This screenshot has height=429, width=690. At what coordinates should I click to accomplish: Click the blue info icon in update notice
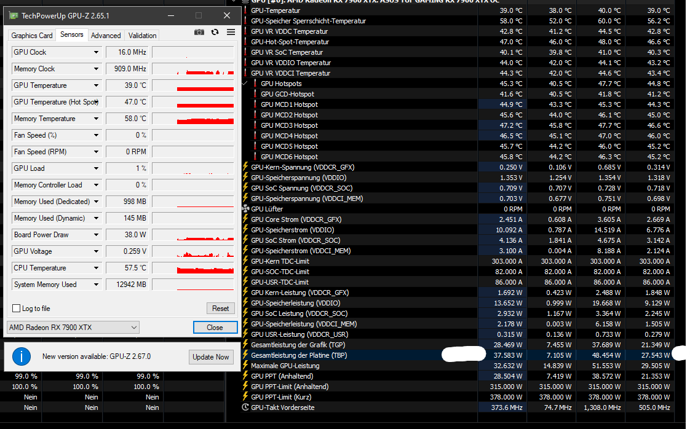(22, 356)
